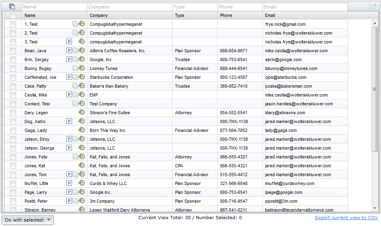Click Export current view to CSV link

coord(346,218)
